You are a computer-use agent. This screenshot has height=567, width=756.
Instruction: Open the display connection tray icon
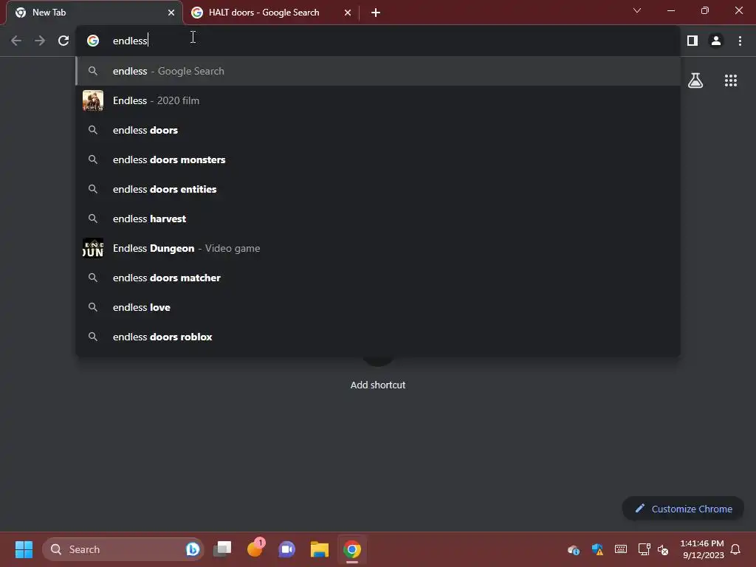644,549
